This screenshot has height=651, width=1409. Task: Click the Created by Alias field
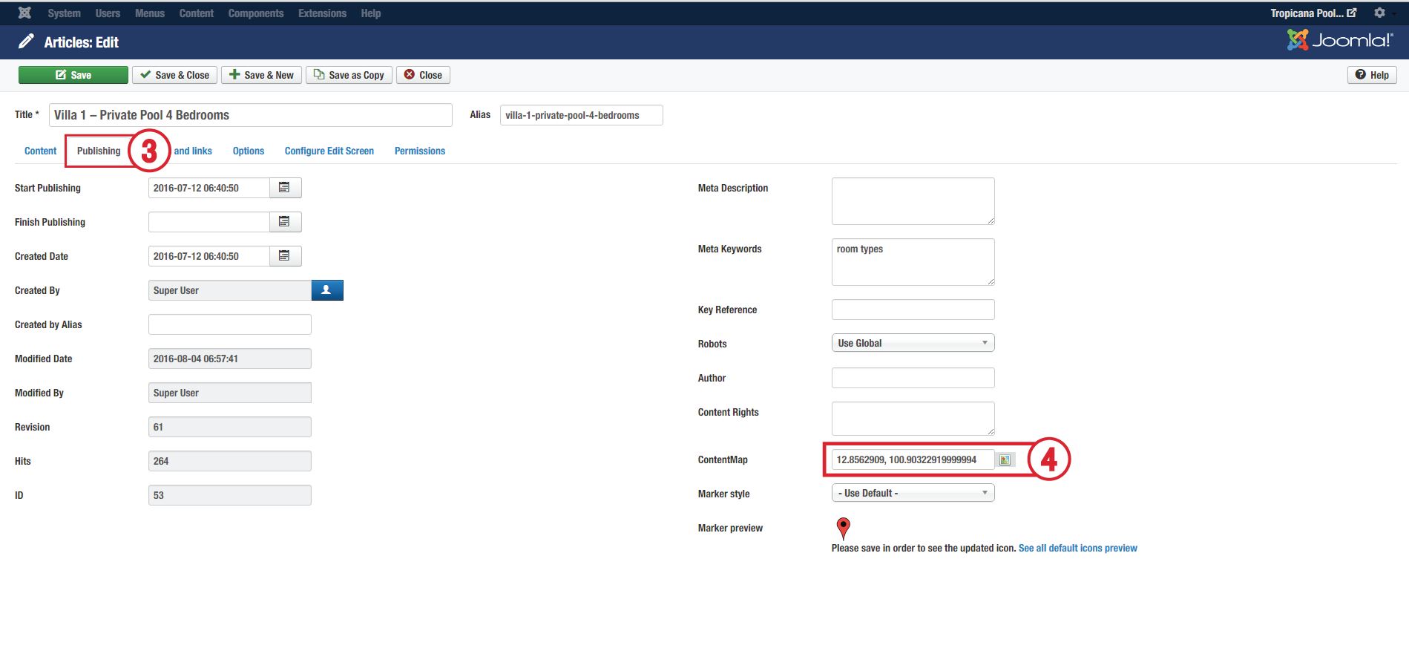coord(230,324)
